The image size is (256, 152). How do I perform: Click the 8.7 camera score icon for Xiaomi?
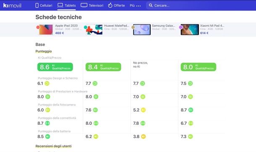point(191,110)
